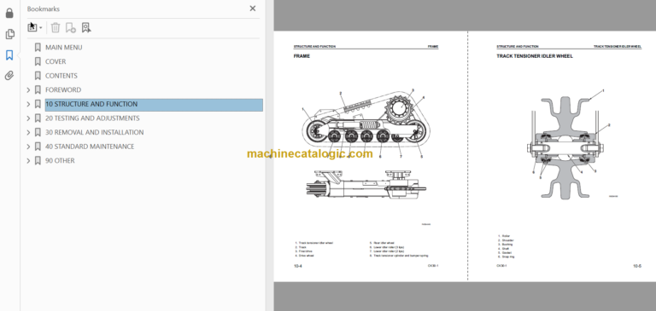Go to 20 TESTING AND ADJUSTMENTS bookmark
The height and width of the screenshot is (311, 656).
tap(92, 118)
